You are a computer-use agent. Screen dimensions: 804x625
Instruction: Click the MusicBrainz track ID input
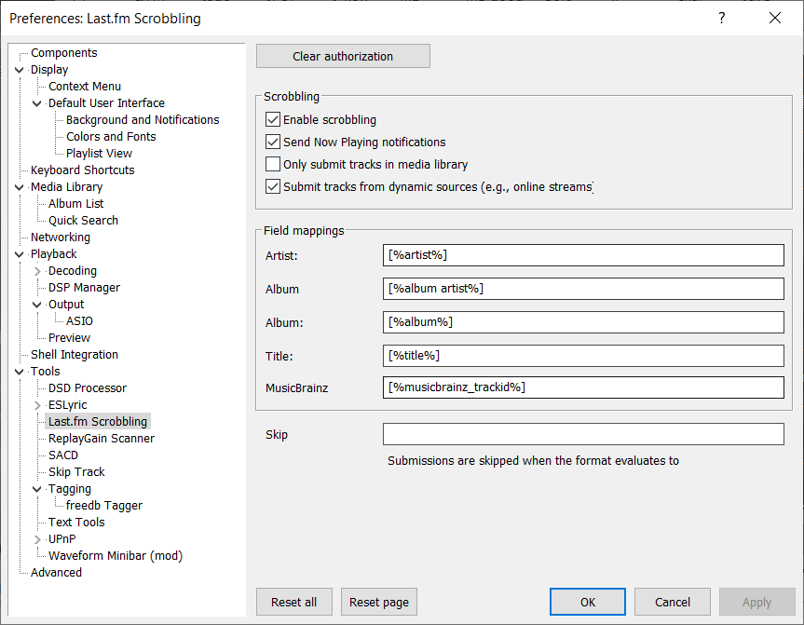583,387
